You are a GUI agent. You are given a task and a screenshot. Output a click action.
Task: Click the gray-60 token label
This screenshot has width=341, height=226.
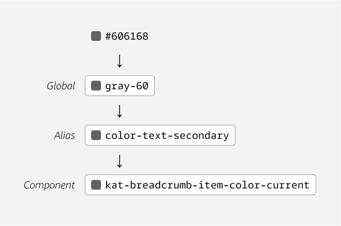coord(127,86)
